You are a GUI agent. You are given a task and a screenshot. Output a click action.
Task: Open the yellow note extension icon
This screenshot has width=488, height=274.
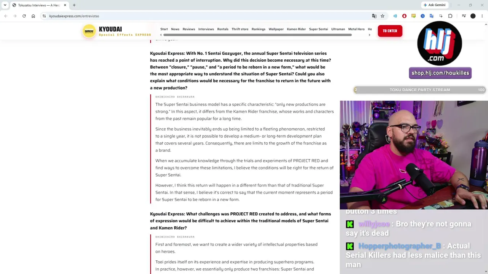click(x=413, y=16)
